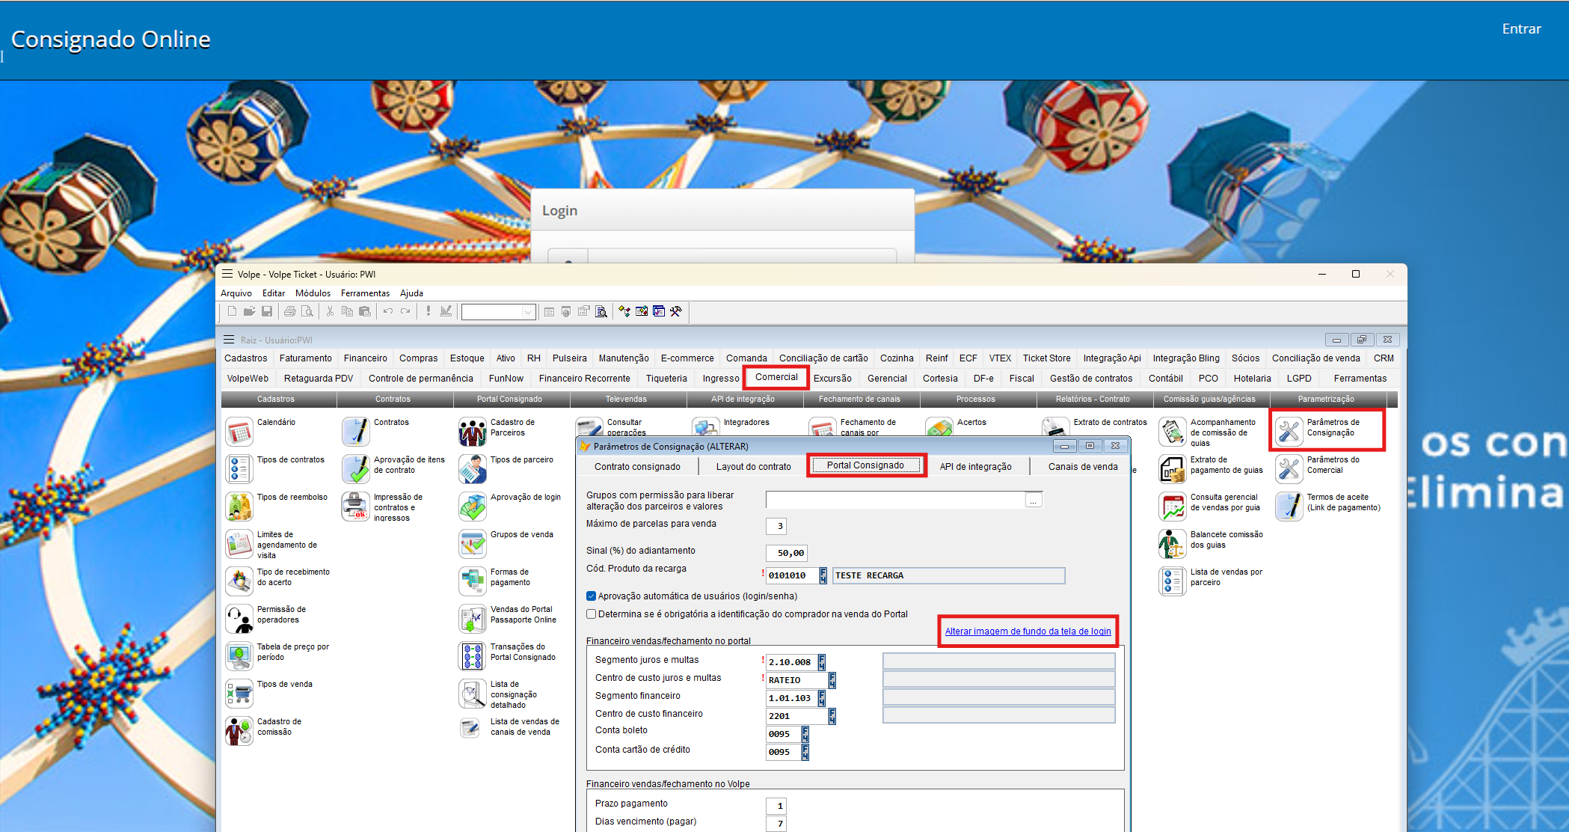1569x832 pixels.
Task: Click Alterar imagem de fundo link
Action: (x=1028, y=631)
